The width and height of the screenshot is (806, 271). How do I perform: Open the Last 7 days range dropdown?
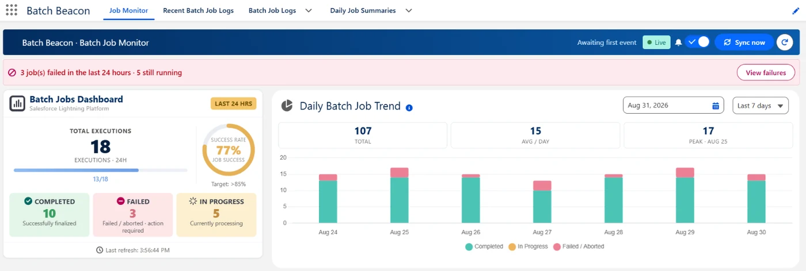[x=761, y=106]
